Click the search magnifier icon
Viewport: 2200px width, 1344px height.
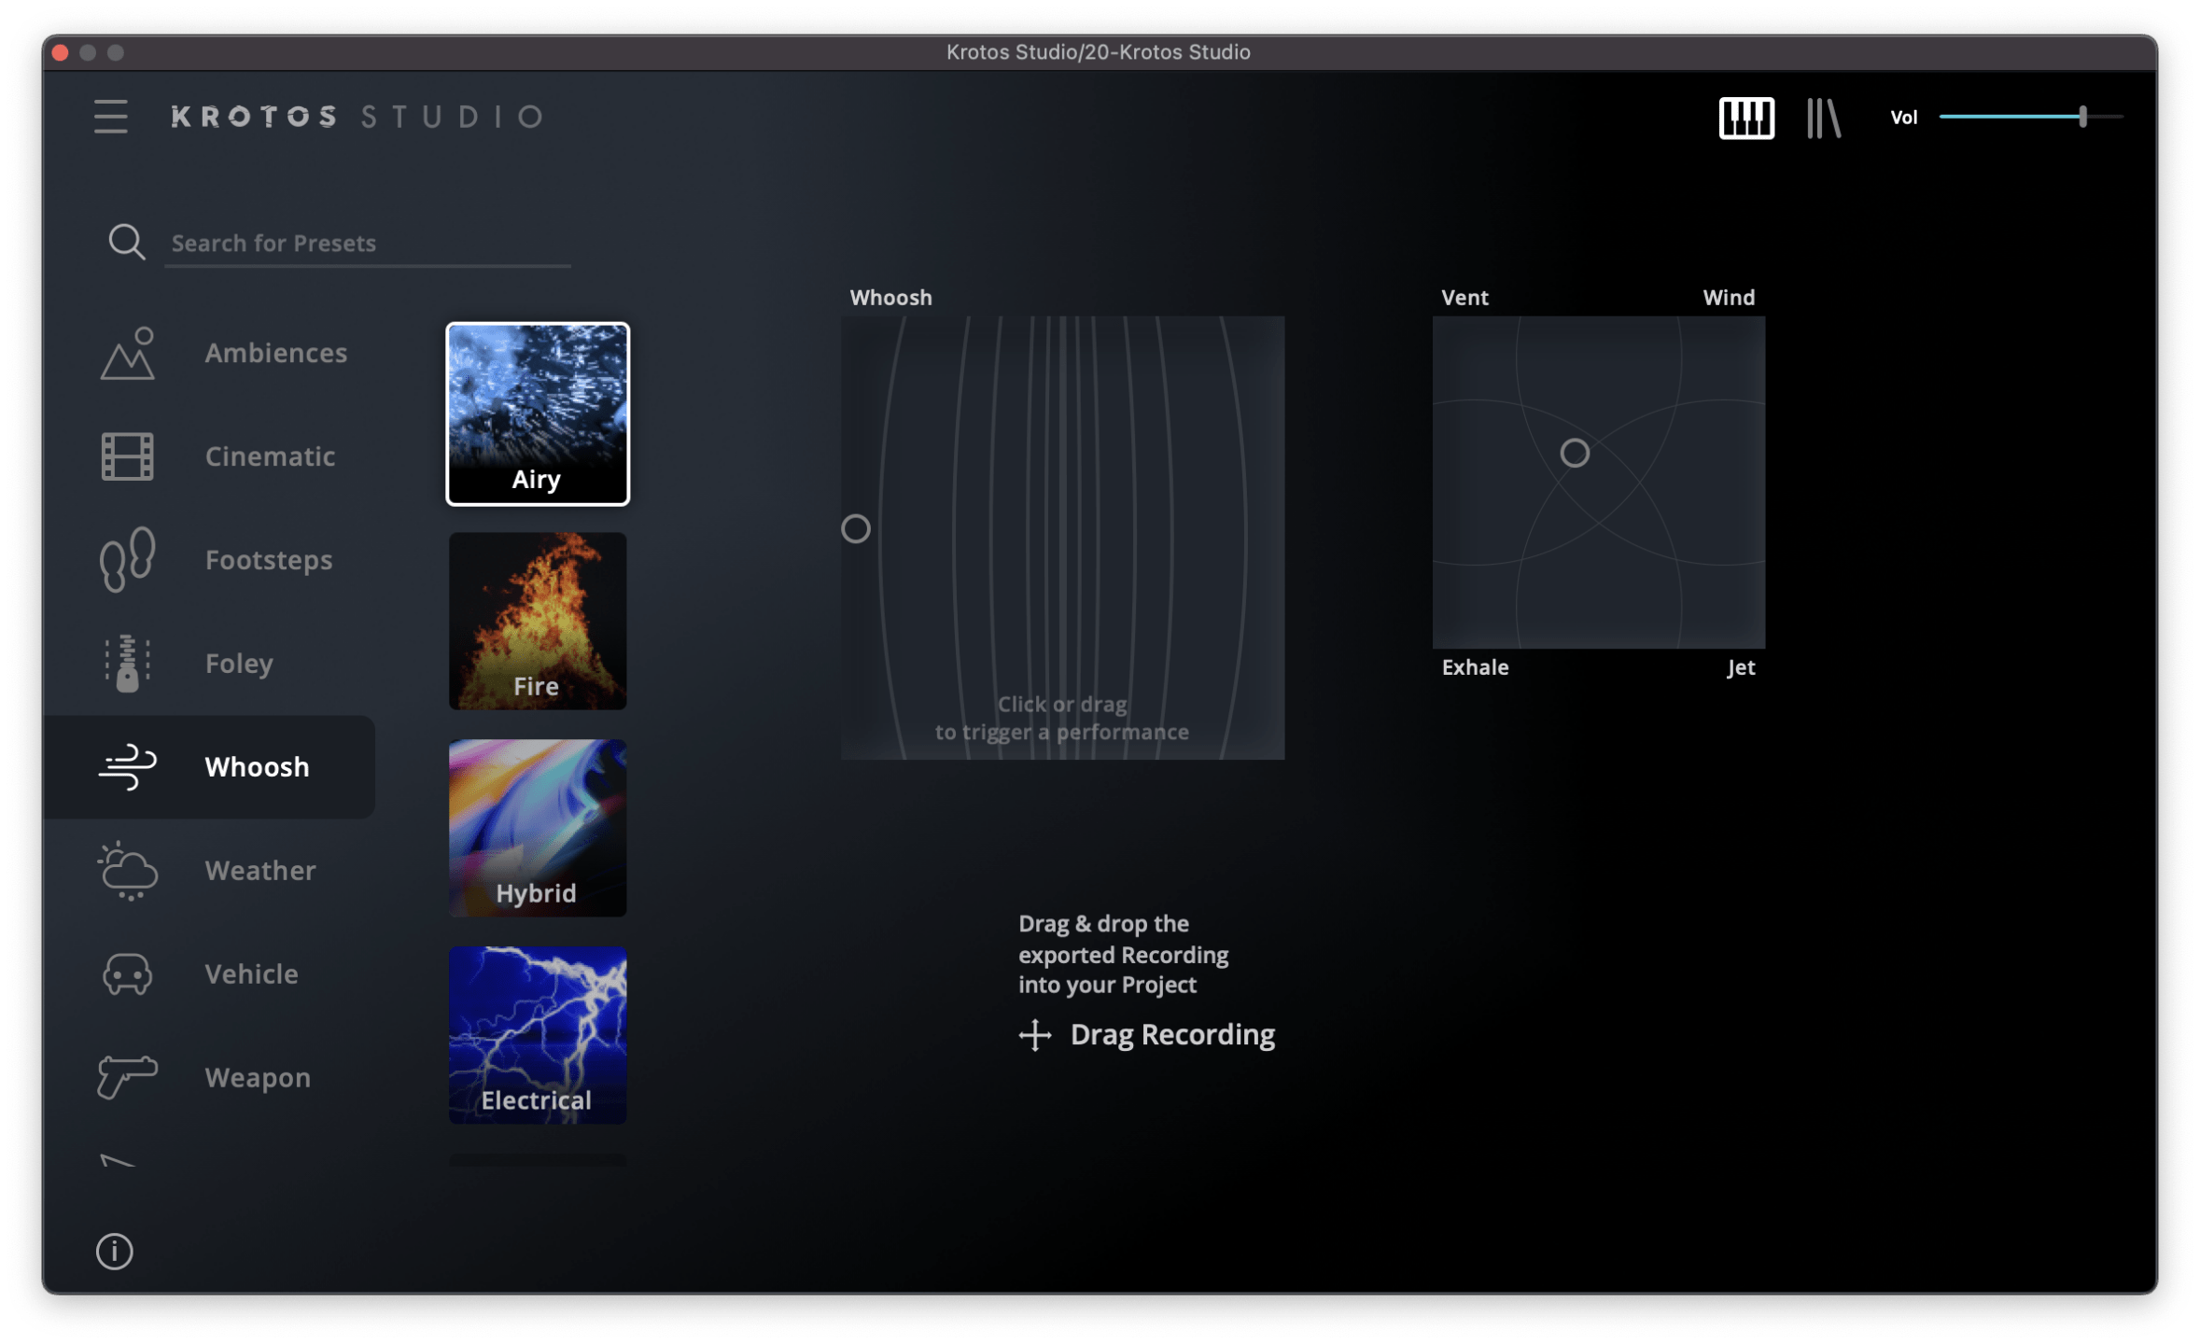pos(126,242)
